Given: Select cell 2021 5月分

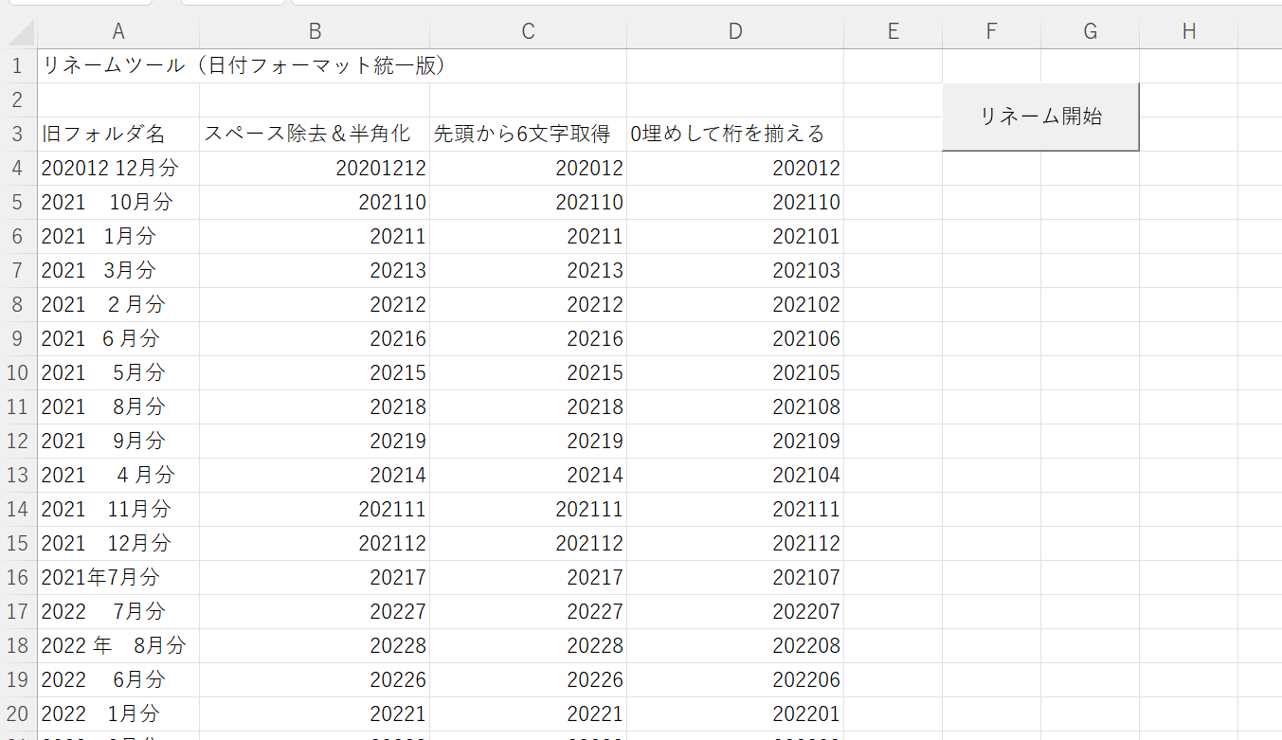Looking at the screenshot, I should 118,373.
